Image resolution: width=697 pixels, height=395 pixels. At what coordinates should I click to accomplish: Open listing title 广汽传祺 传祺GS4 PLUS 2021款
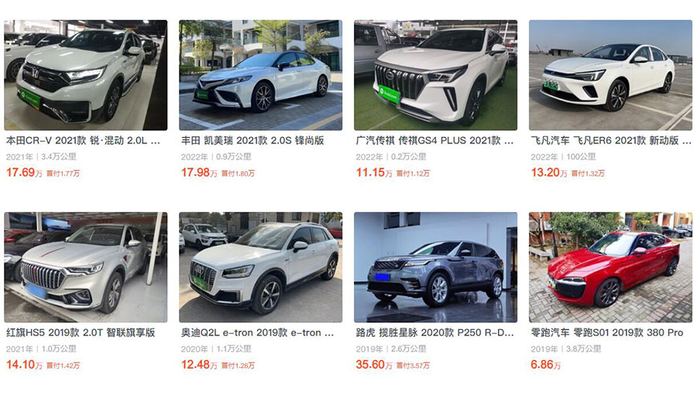434,141
